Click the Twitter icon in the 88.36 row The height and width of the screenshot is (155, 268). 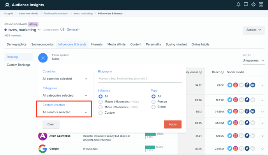(x=230, y=100)
